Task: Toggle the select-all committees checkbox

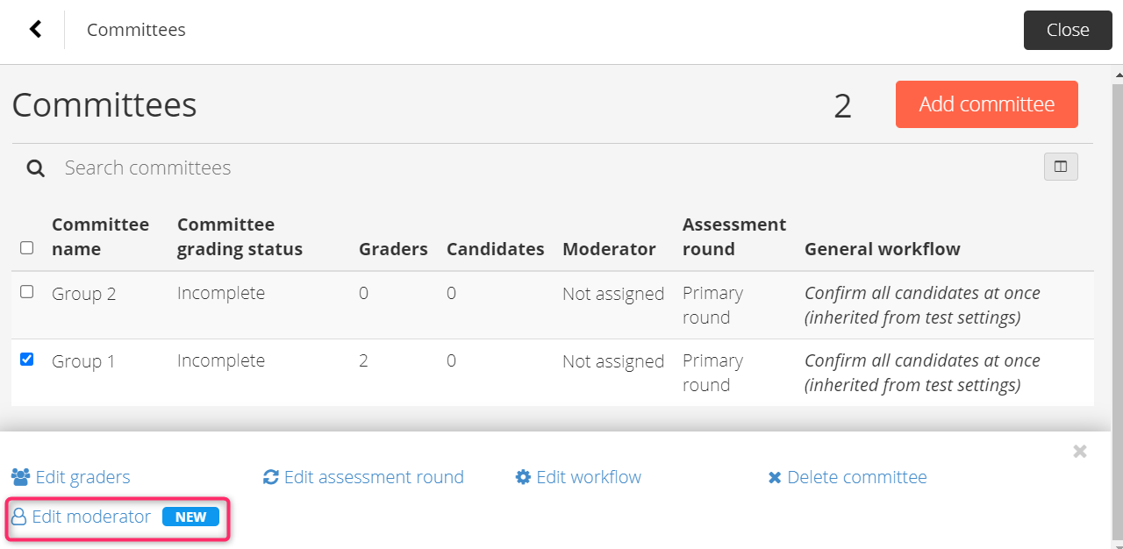Action: 26,248
